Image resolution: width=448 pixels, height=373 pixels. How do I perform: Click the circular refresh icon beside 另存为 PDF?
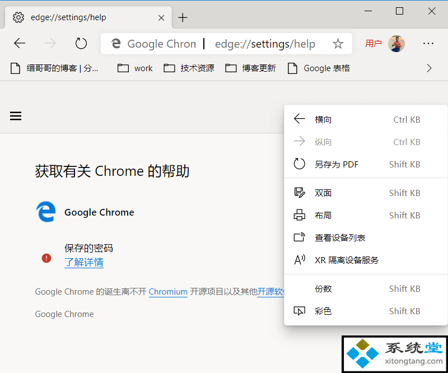click(300, 164)
